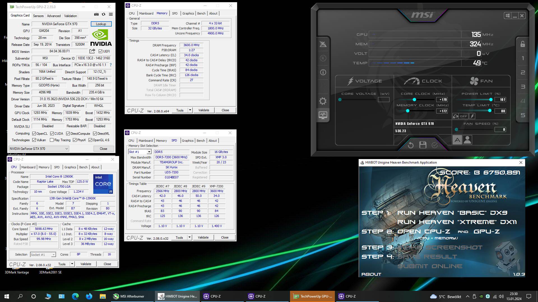Click the Core Clock +179 value field
The height and width of the screenshot is (302, 538).
[x=442, y=100]
